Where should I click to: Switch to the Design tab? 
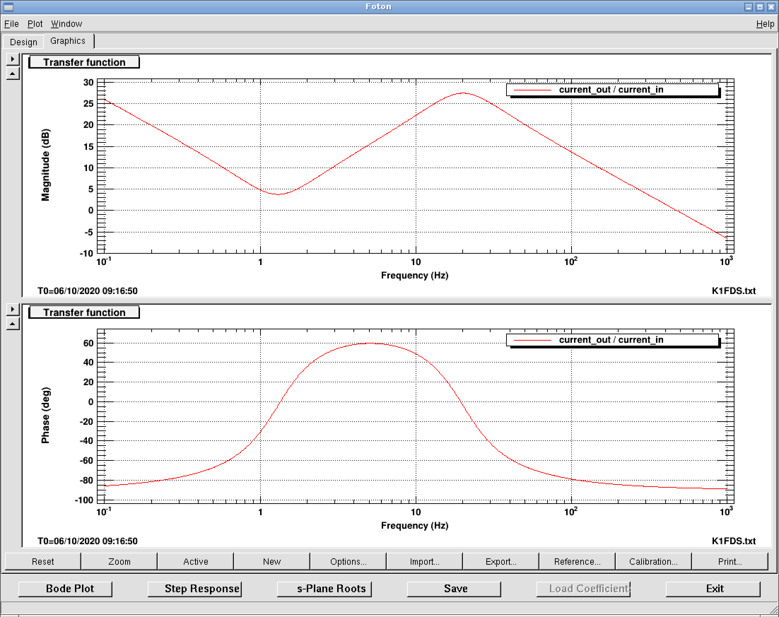coord(23,42)
